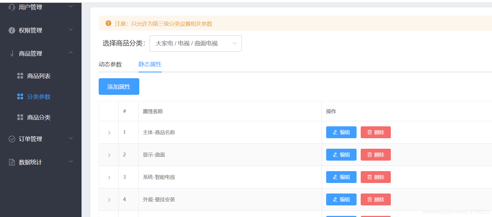Screen dimensions: 492x217
Task: Click the checkmark icon beside 订单管理
Action: pyautogui.click(x=12, y=139)
